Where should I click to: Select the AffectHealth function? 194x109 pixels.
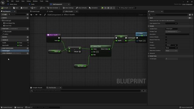[x=8, y=31]
